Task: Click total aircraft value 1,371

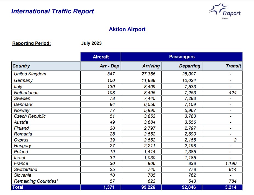Action: pos(109,187)
